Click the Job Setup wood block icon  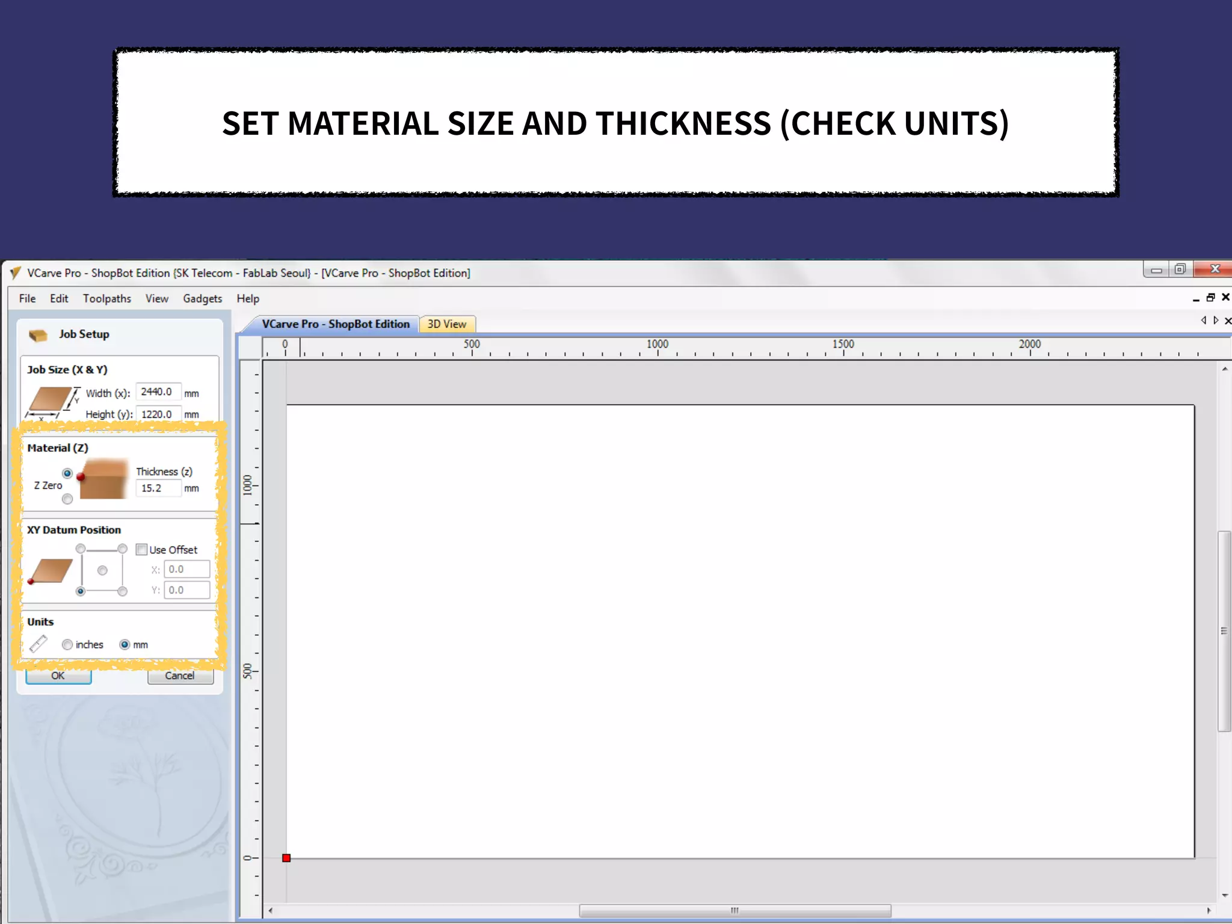pos(38,335)
